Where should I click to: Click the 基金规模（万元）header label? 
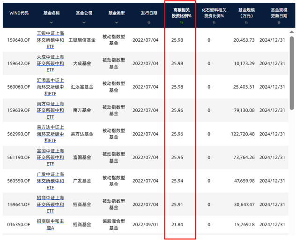click(x=246, y=13)
